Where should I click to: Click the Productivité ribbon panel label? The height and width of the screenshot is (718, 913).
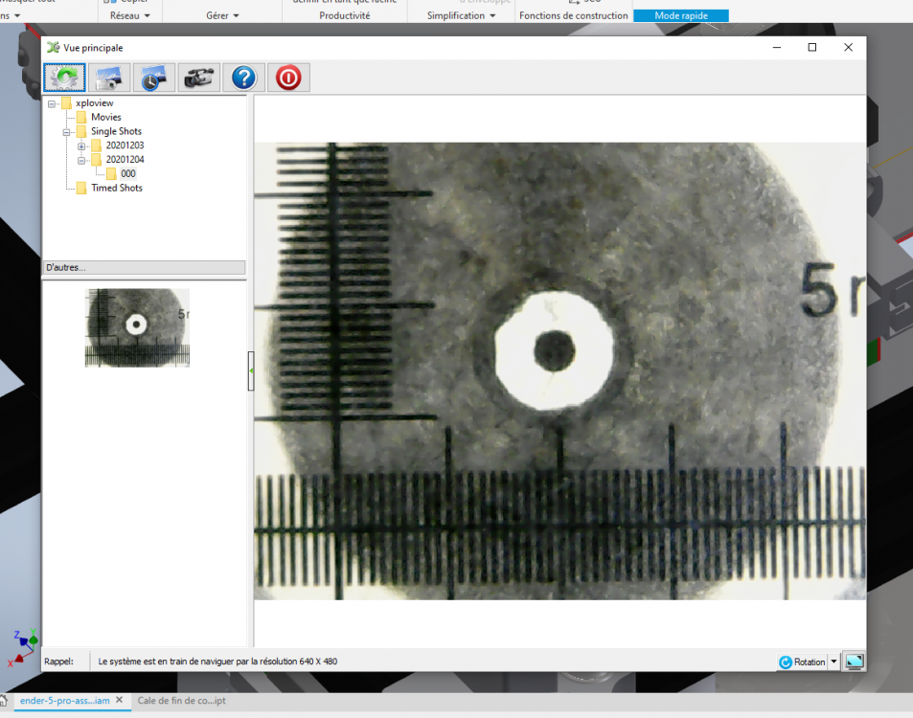(x=345, y=15)
